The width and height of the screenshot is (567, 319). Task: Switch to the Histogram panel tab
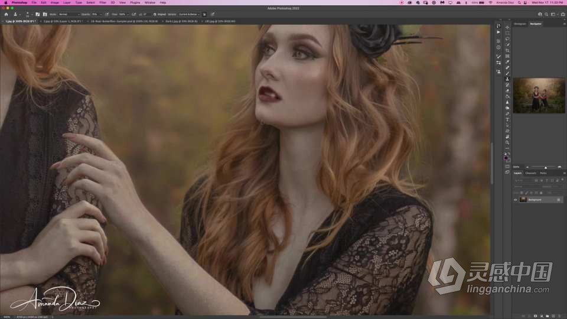coord(520,24)
